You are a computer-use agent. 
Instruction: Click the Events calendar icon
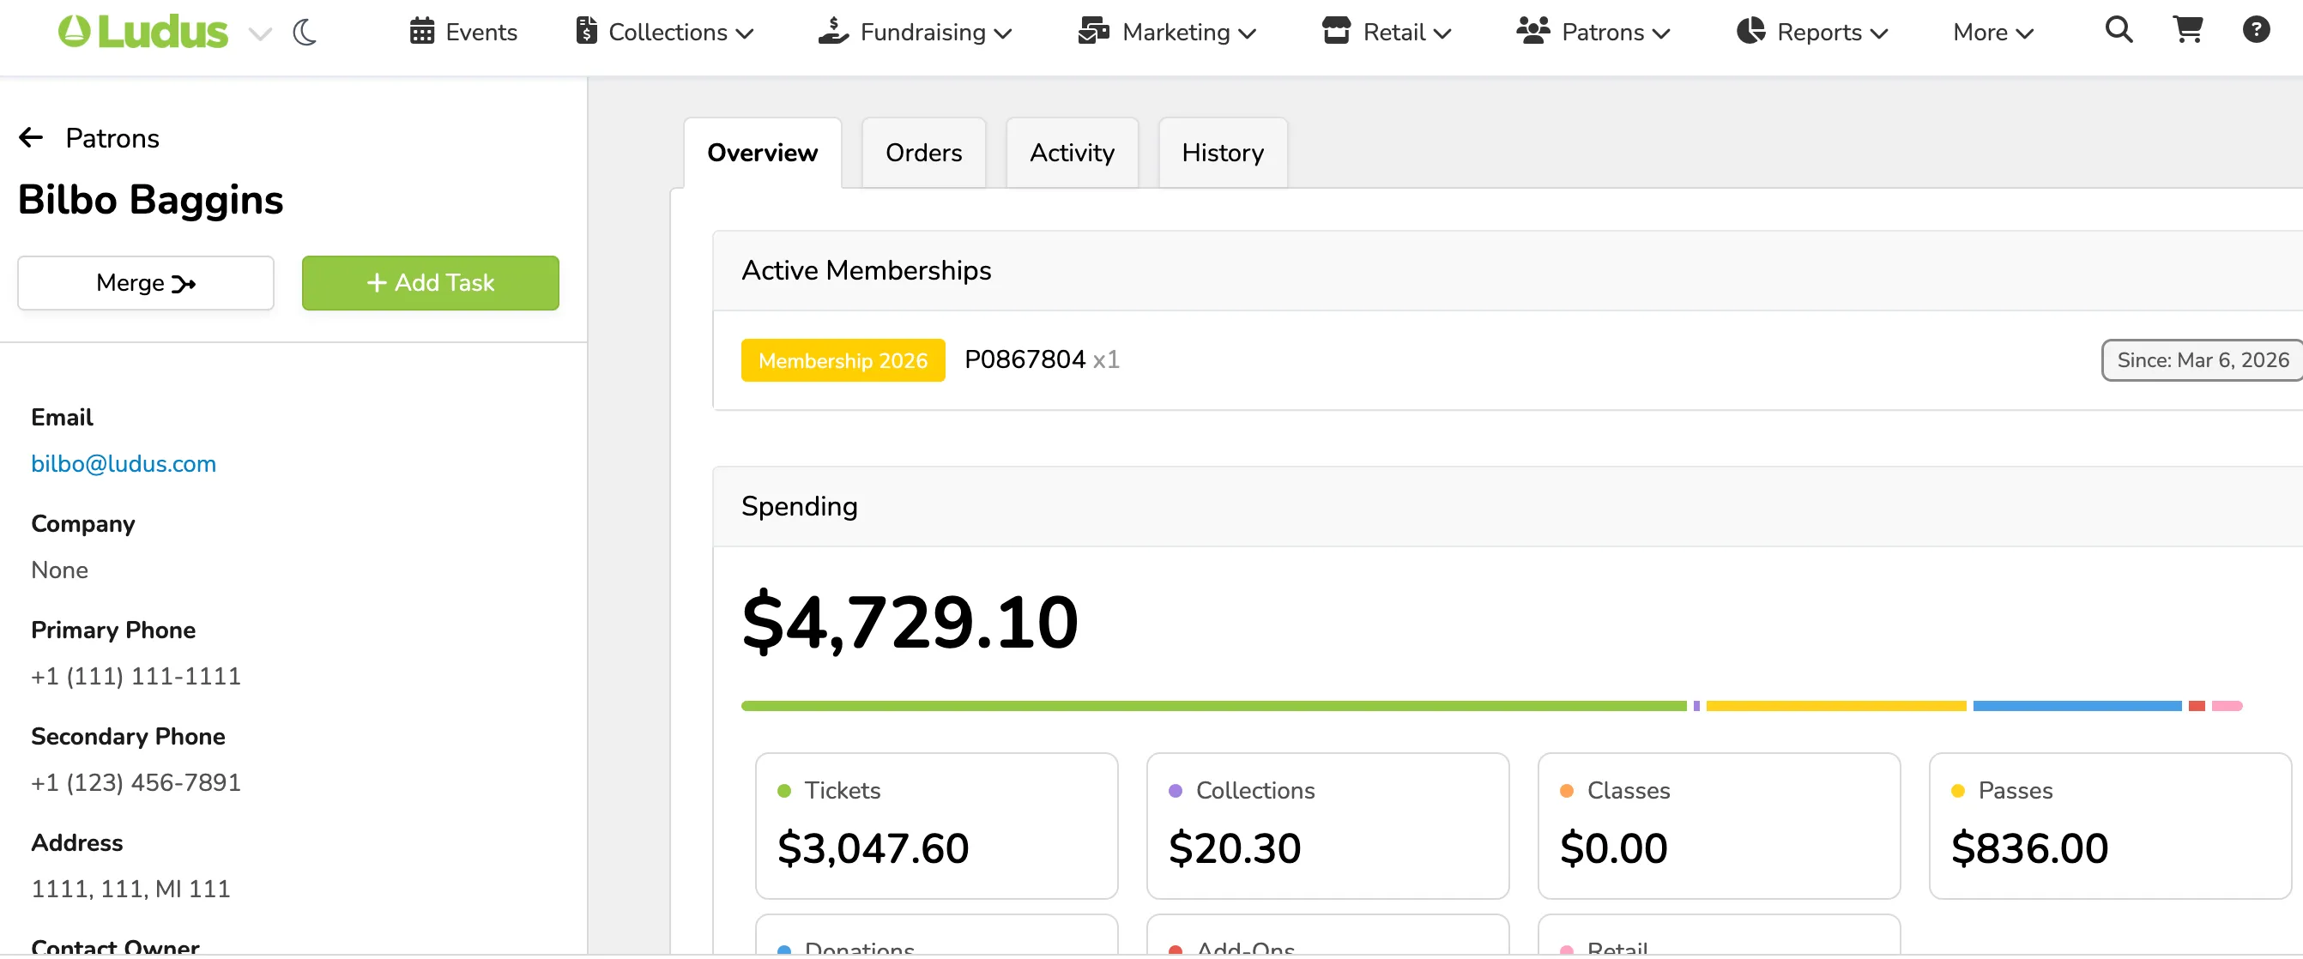tap(422, 31)
